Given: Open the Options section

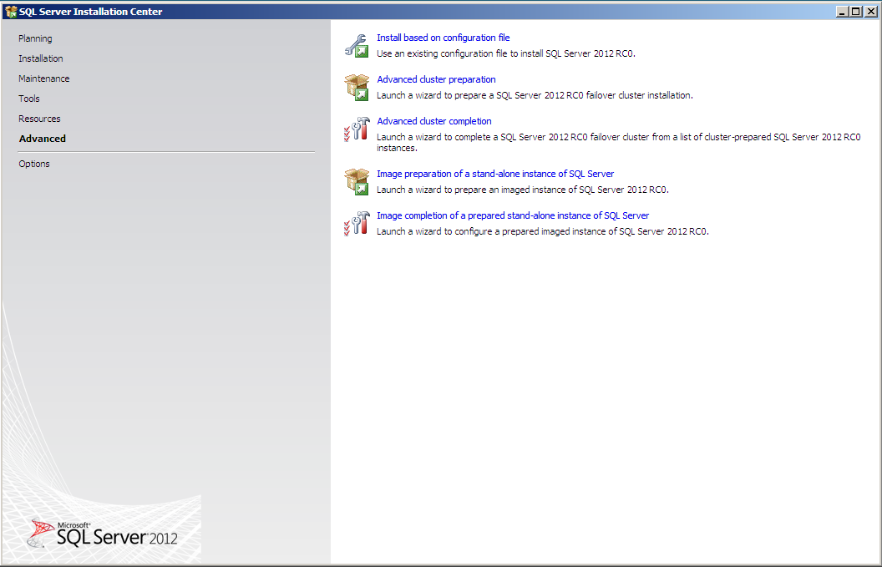Looking at the screenshot, I should click(x=33, y=164).
